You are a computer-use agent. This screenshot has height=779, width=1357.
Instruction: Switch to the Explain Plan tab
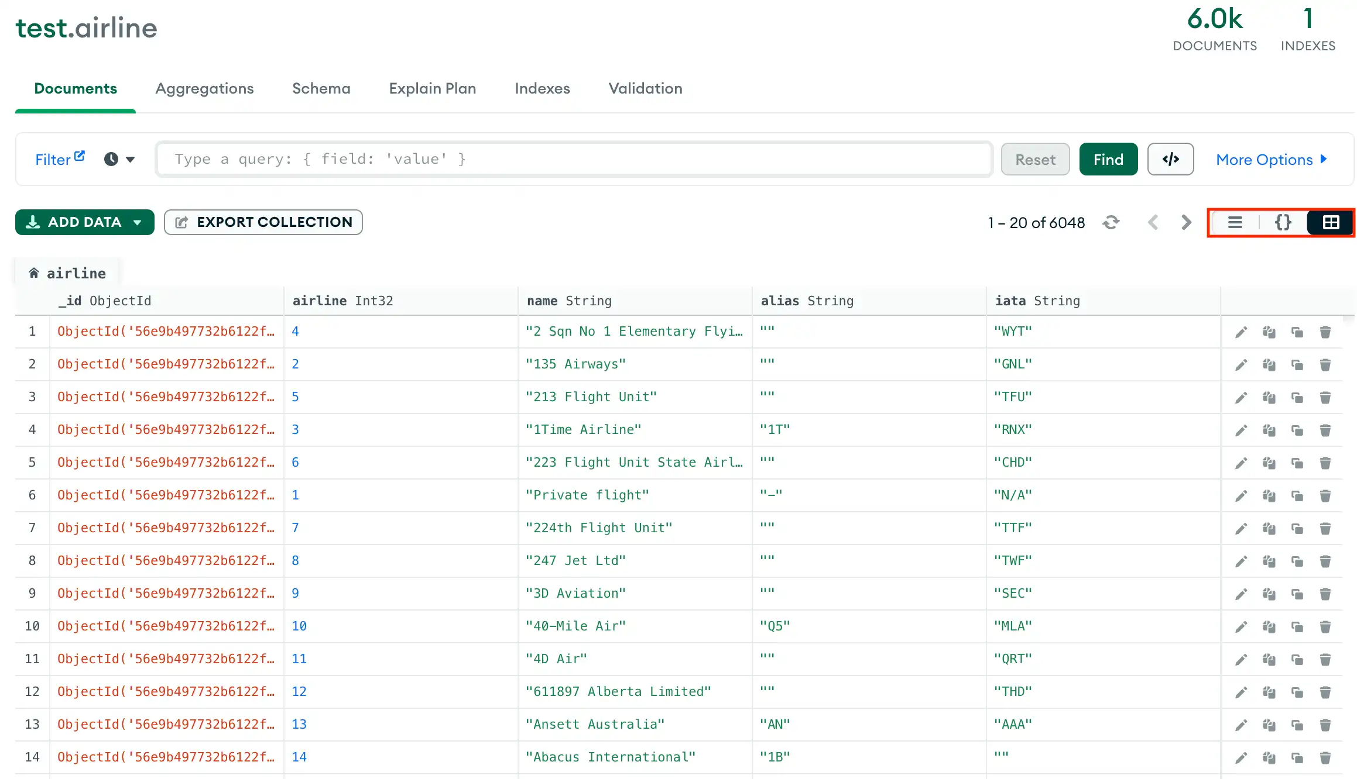click(433, 88)
